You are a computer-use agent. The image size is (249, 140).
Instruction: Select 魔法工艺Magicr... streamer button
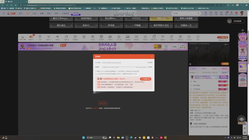click(61, 18)
